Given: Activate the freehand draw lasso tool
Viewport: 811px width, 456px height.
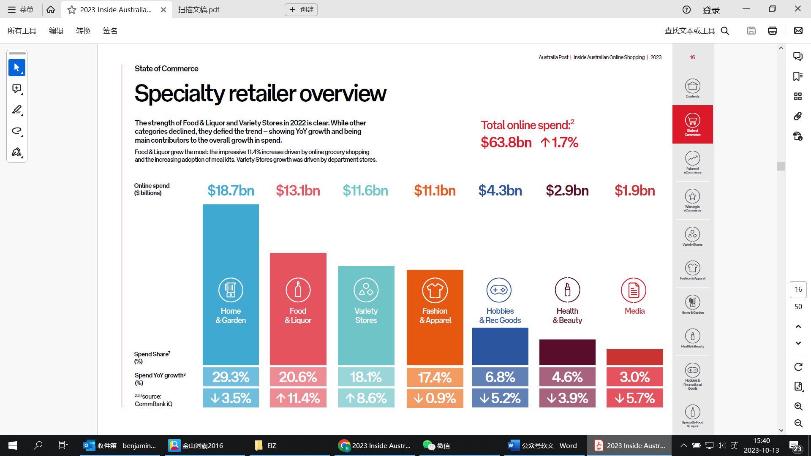Looking at the screenshot, I should (17, 131).
